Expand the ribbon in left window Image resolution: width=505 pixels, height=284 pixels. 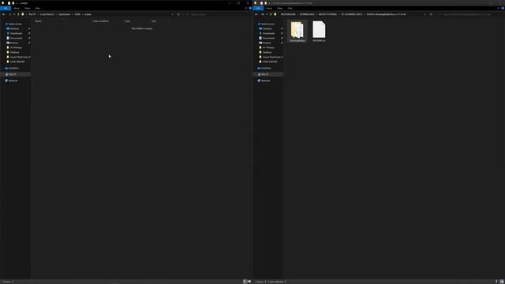245,8
